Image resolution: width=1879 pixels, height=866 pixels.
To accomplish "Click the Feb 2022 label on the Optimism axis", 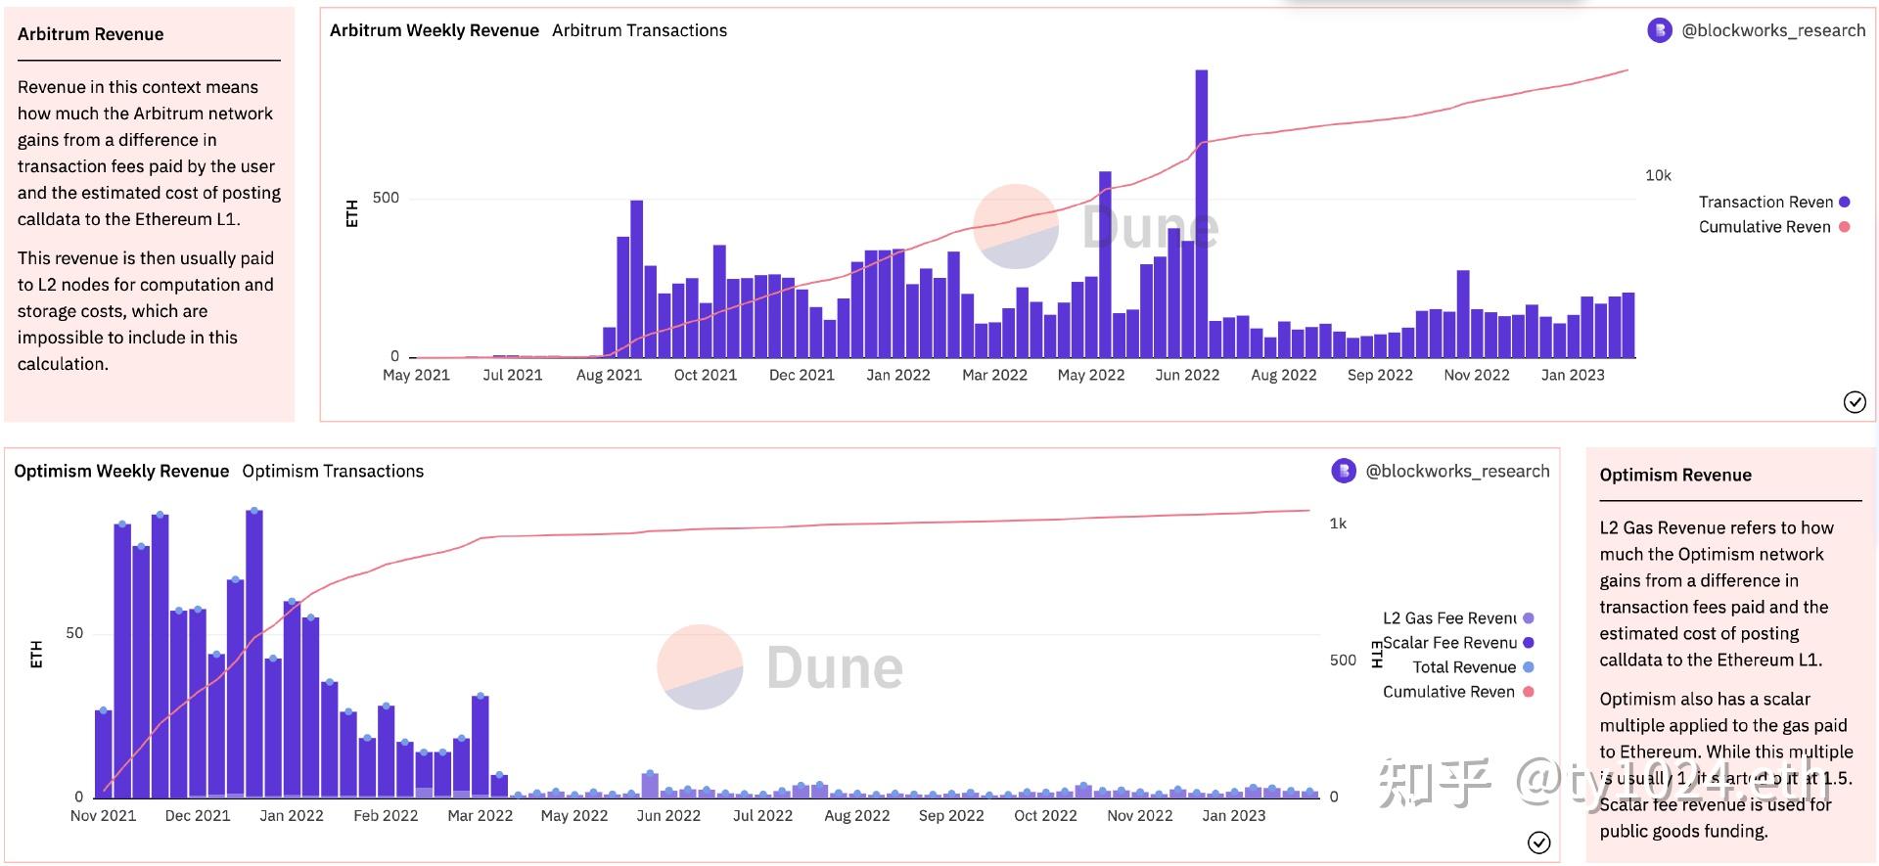I will (386, 815).
